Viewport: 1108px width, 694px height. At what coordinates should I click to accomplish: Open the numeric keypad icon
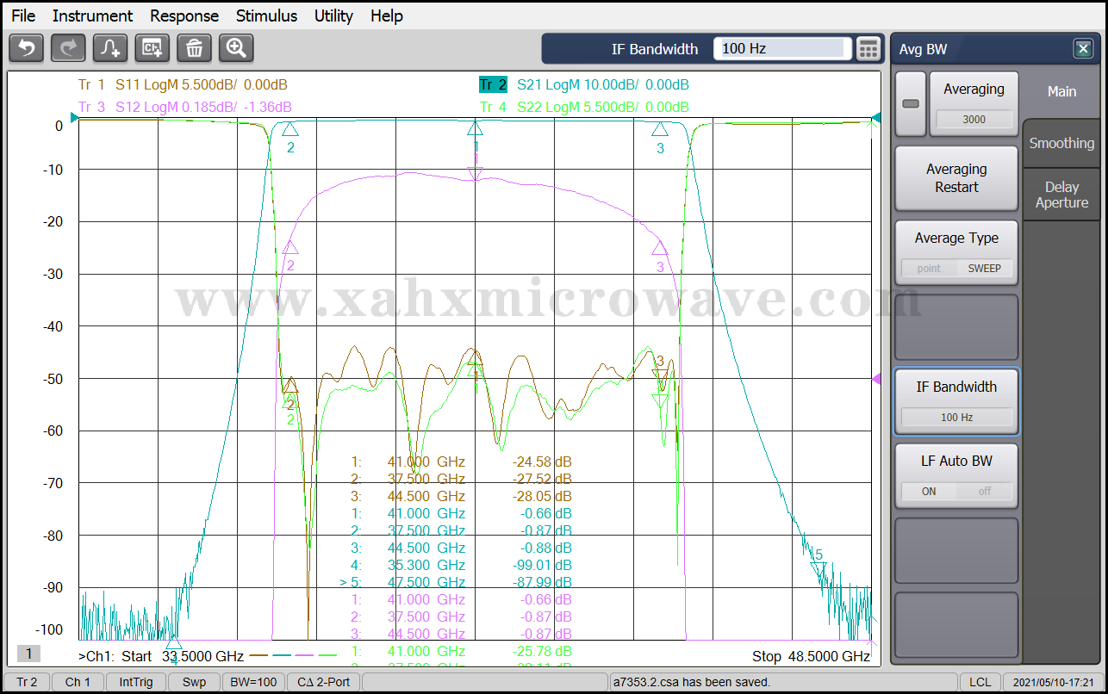868,48
